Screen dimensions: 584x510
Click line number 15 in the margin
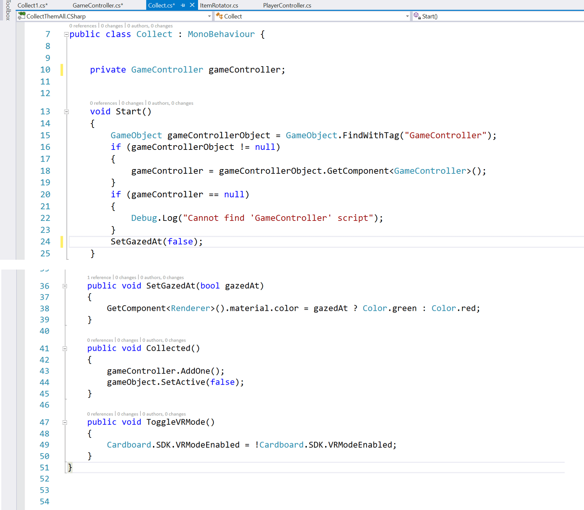[45, 135]
